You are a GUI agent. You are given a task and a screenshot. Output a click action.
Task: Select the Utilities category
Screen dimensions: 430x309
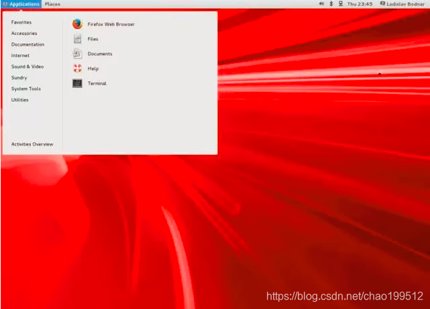[19, 99]
